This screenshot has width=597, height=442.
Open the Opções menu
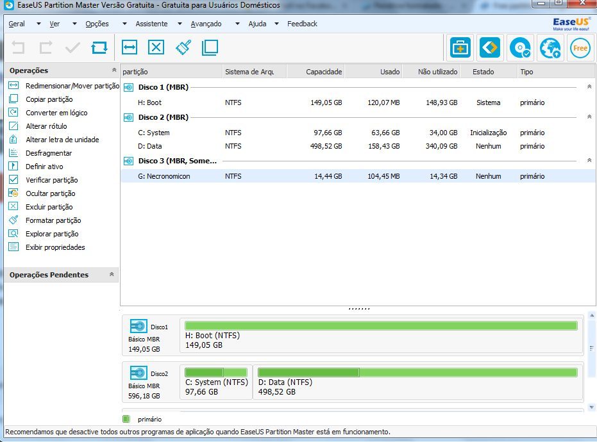97,24
